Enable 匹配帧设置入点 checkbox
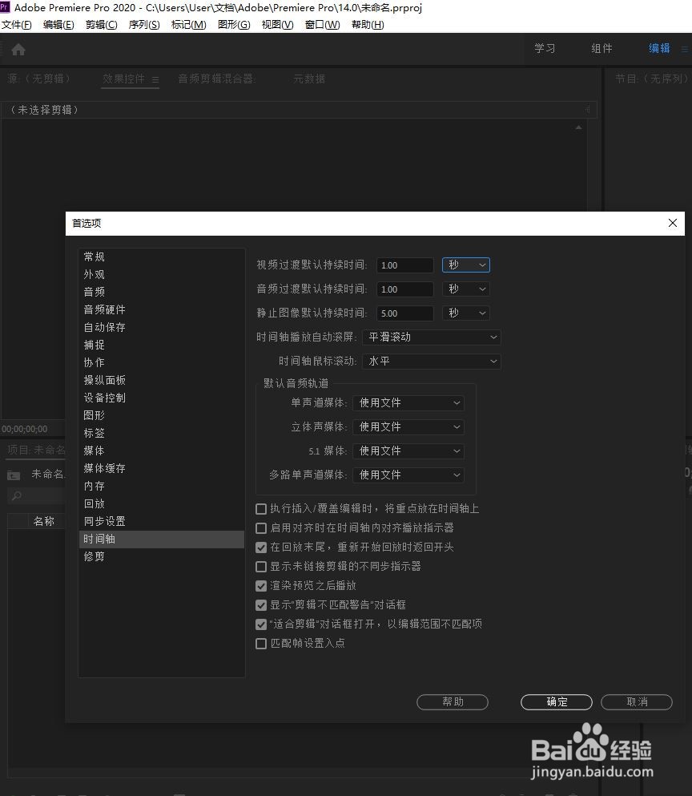The height and width of the screenshot is (796, 692). (261, 644)
